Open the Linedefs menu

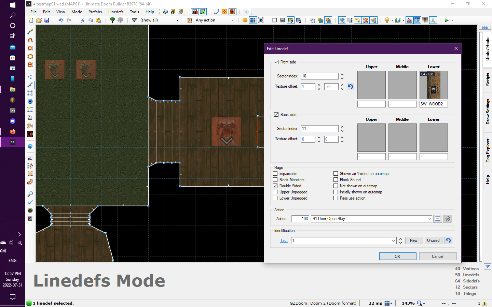point(116,12)
